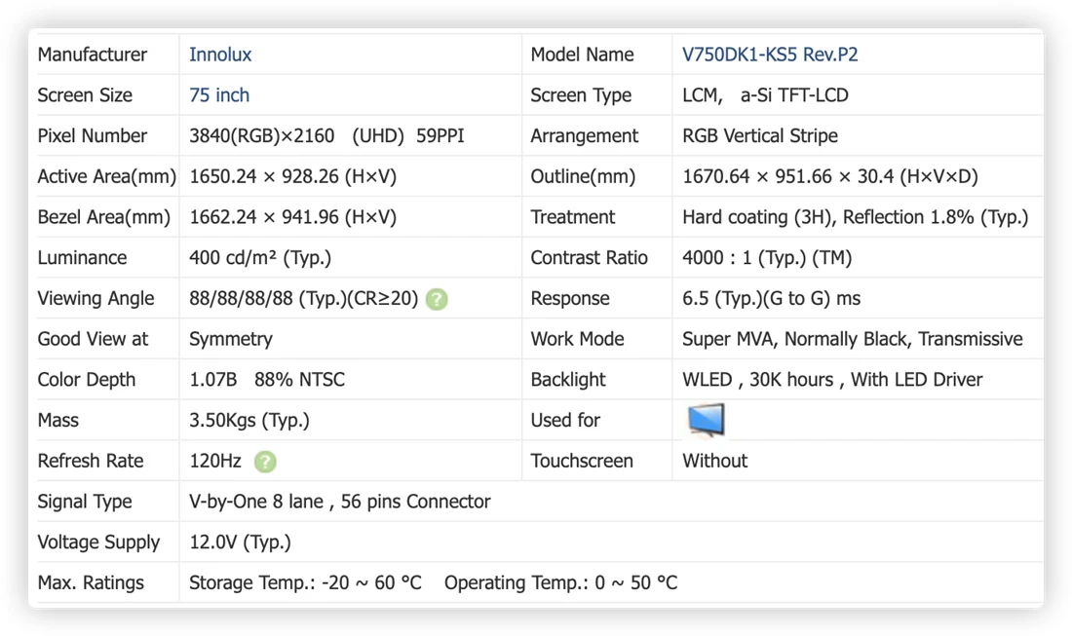Click the '120Hz' value
The width and height of the screenshot is (1072, 636).
[x=214, y=461]
